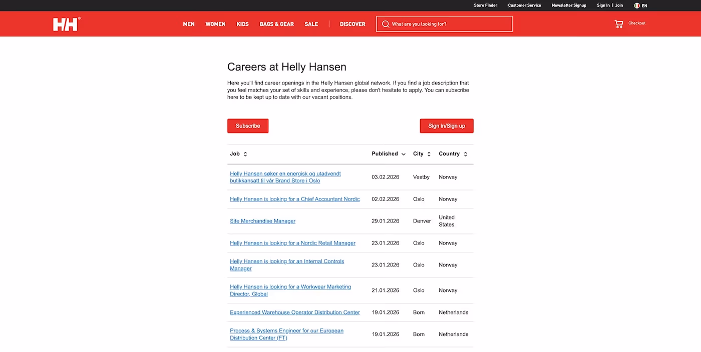The width and height of the screenshot is (701, 352).
Task: Open the Experienced Warehouse Operator job posting
Action: [294, 312]
